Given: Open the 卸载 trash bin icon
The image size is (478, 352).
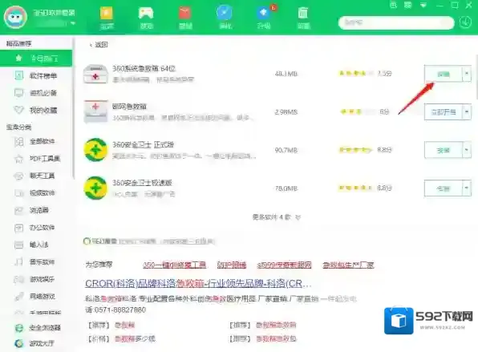Looking at the screenshot, I should [303, 14].
